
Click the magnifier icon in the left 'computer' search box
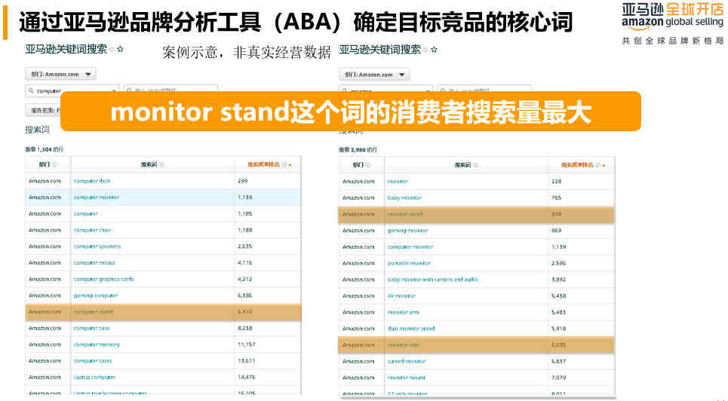click(x=32, y=91)
